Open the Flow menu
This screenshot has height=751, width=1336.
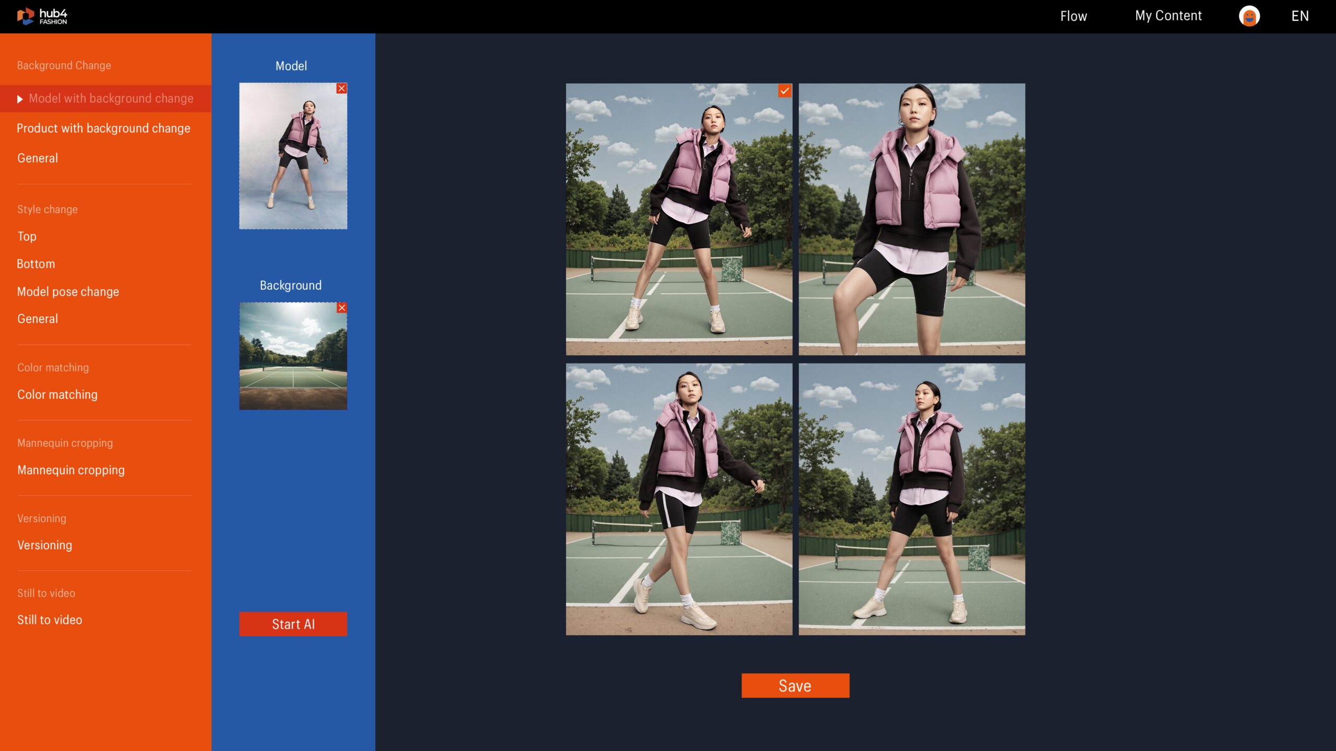(1073, 16)
